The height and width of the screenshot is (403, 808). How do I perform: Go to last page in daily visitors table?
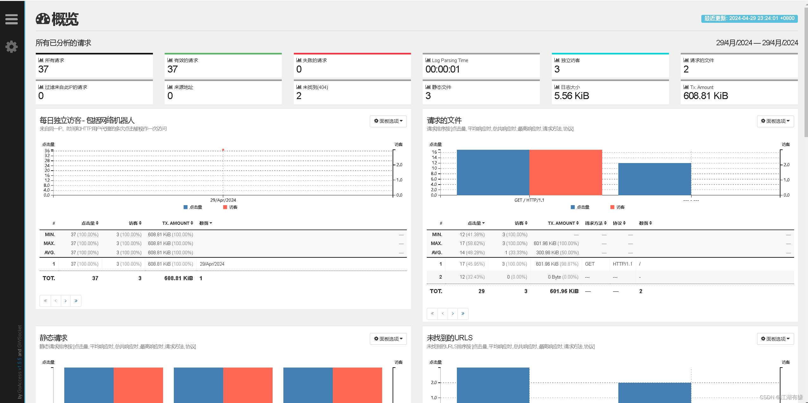coord(76,301)
